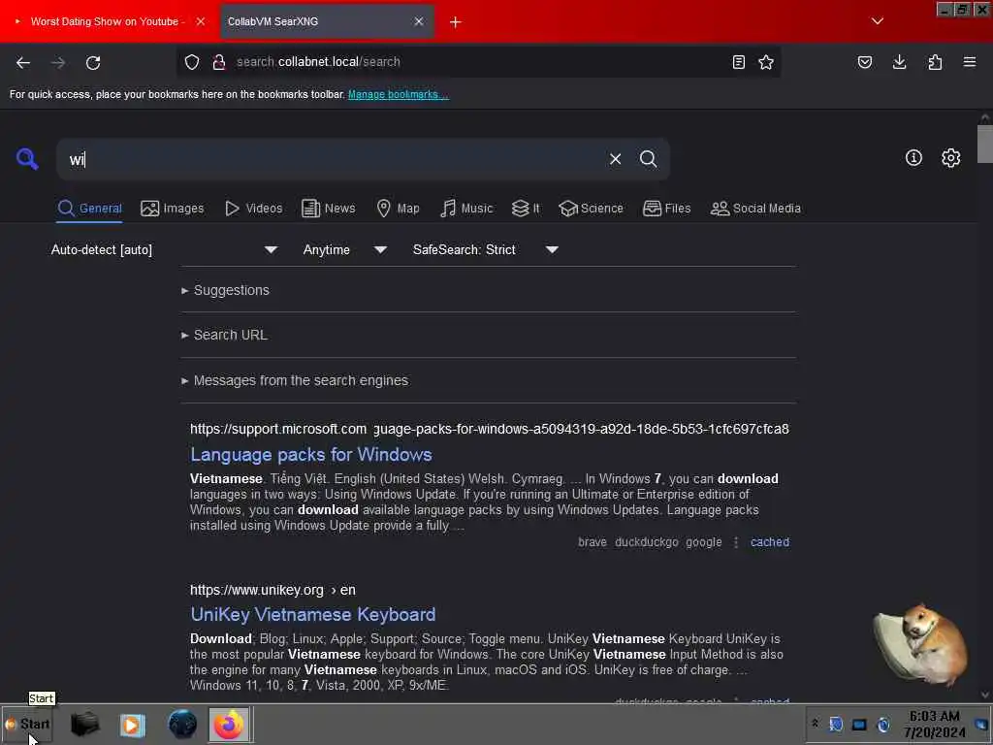Click the hamster image overlay

point(921,644)
